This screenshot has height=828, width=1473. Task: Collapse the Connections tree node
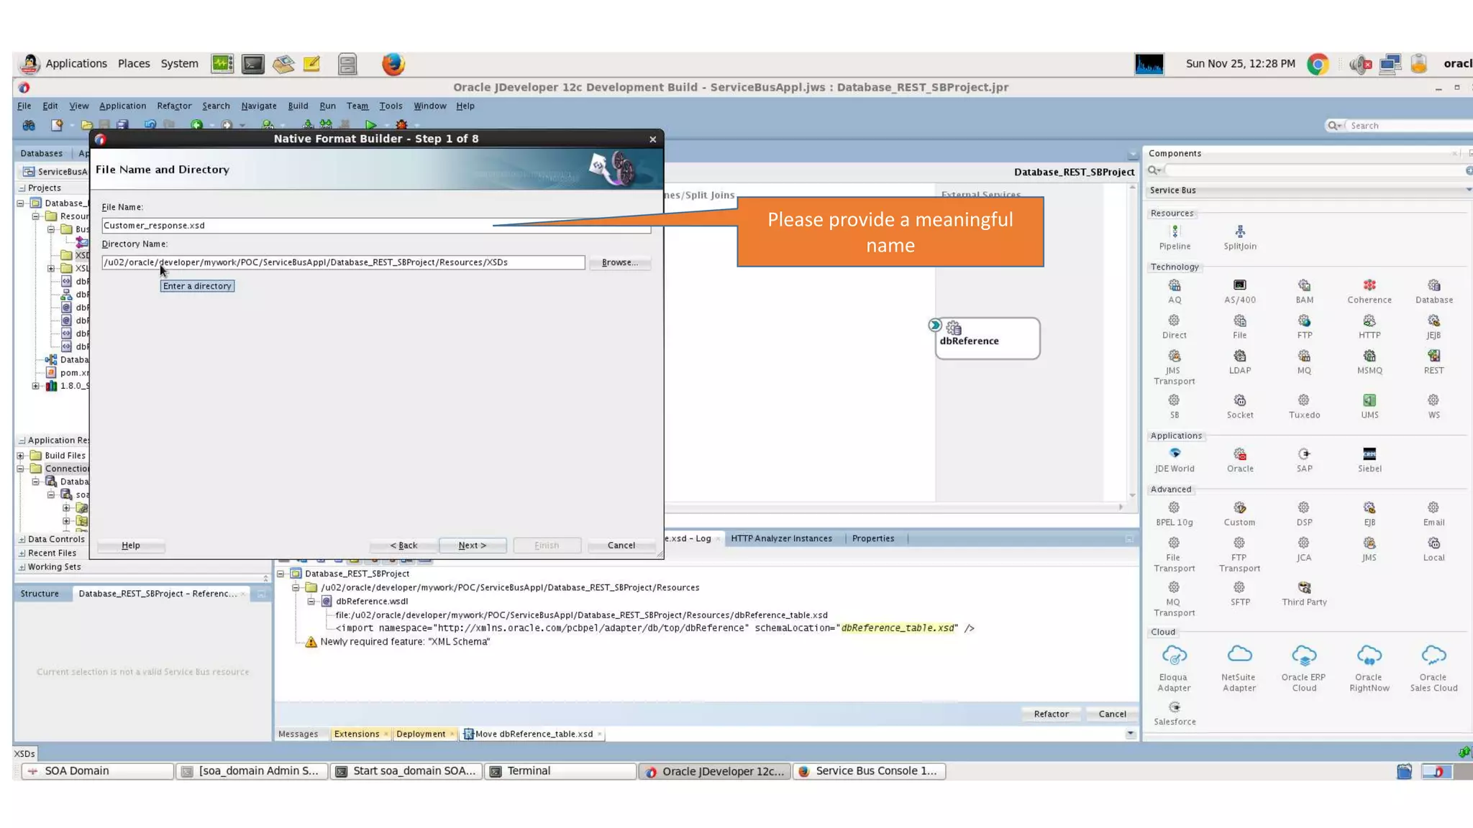point(21,469)
